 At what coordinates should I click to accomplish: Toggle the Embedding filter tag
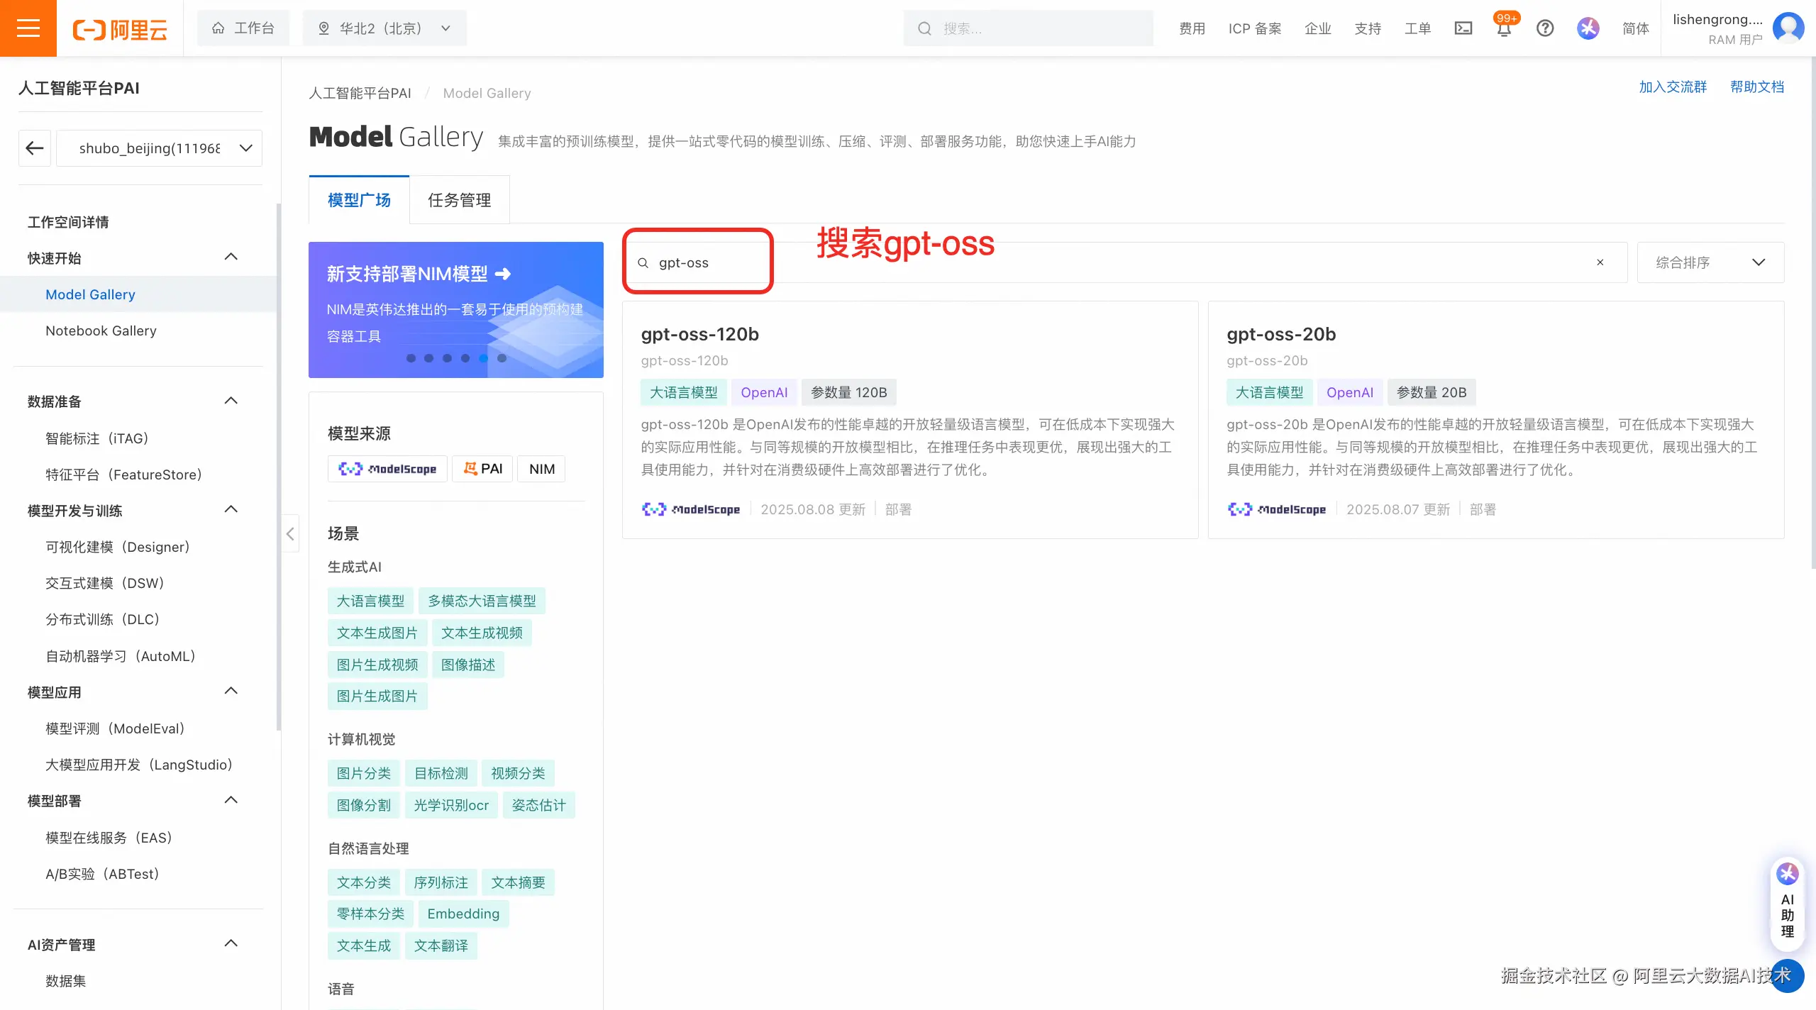[463, 914]
